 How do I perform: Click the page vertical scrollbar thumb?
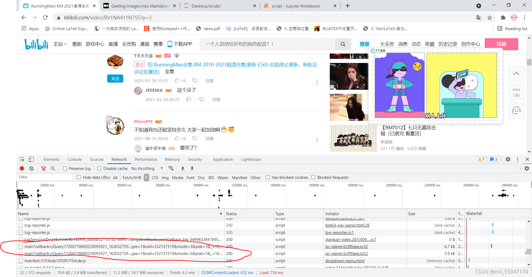coord(529,62)
